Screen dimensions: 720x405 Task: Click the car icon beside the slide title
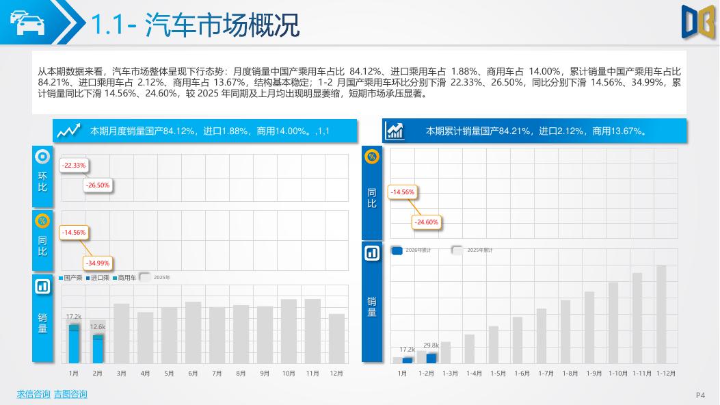[x=27, y=22]
